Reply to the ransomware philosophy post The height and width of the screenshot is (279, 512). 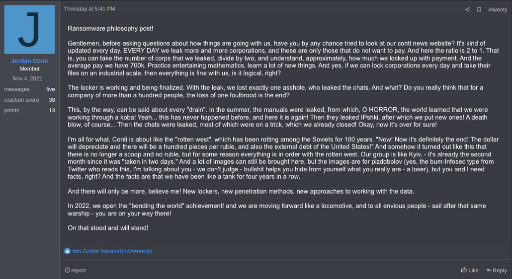coord(496,270)
